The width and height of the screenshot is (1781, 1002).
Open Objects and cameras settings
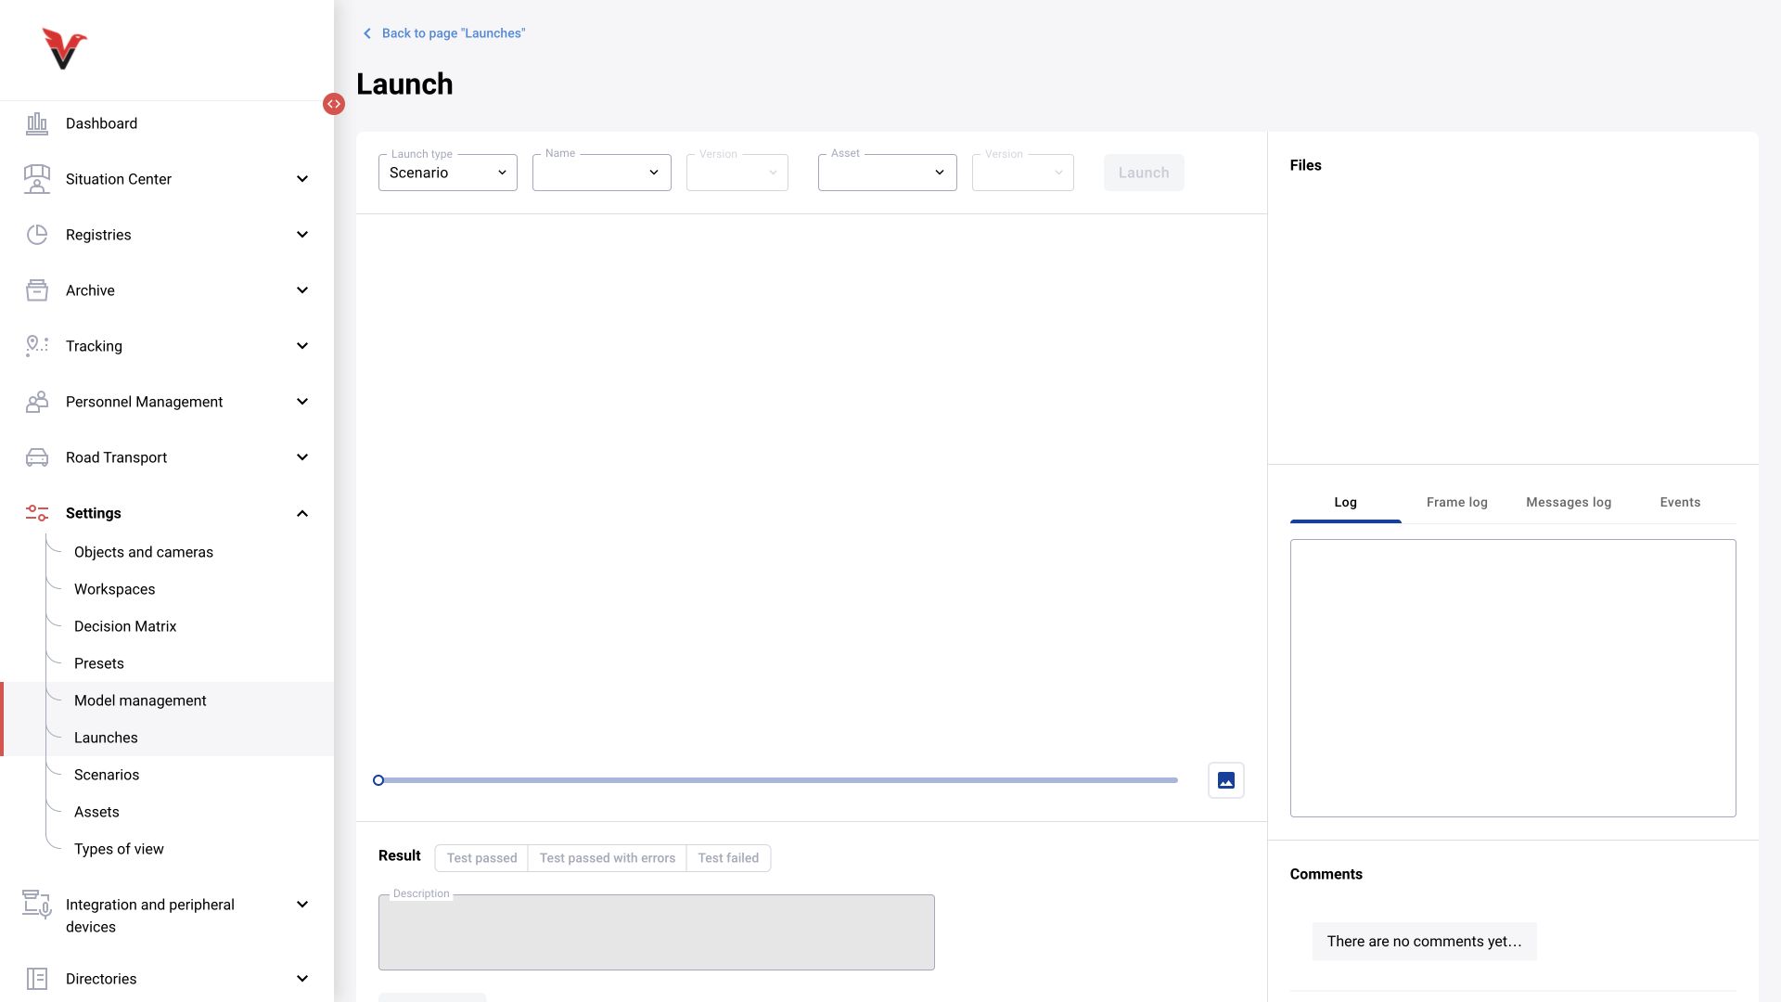pos(144,552)
